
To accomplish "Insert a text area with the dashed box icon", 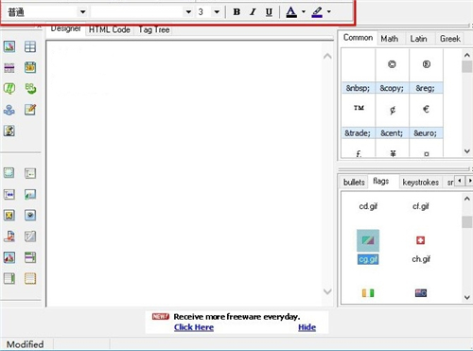I will pyautogui.click(x=30, y=278).
